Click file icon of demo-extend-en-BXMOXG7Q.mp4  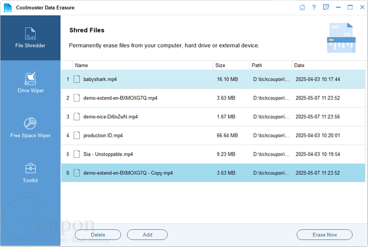coord(77,98)
